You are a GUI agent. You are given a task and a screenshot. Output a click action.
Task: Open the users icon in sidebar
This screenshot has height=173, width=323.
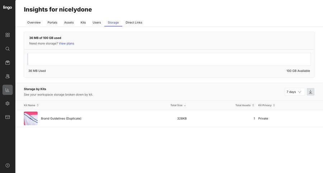click(x=8, y=76)
